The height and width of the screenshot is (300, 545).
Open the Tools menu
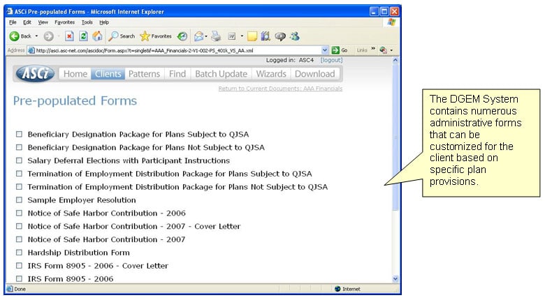click(87, 22)
